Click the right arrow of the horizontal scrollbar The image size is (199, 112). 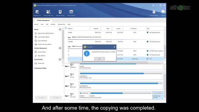coord(163,62)
